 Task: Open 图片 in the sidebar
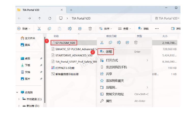pyautogui.click(x=25, y=79)
